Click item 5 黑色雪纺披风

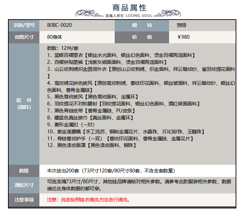pos(92,97)
